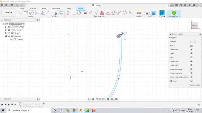Select the Trim scissors tool
The image size is (202, 113).
pyautogui.click(x=56, y=13)
